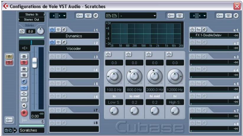Toggle EQ bypass icon on channel strip

click(24, 94)
